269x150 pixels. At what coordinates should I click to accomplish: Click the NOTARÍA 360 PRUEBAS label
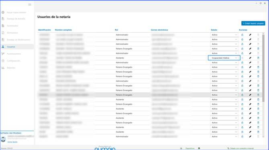[11, 133]
